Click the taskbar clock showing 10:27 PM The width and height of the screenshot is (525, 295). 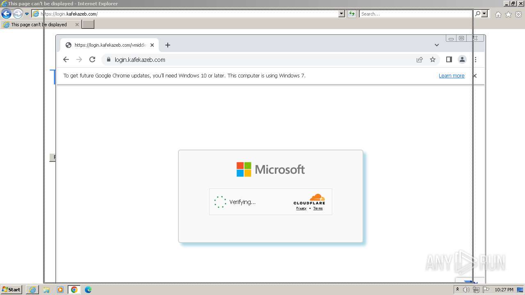pyautogui.click(x=504, y=290)
